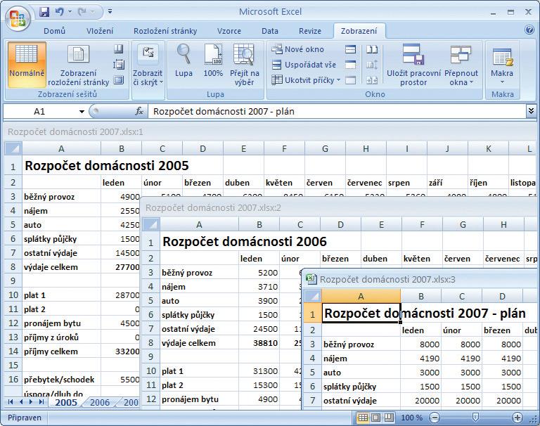Open Lupa zoom dialog
The width and height of the screenshot is (540, 426).
point(184,60)
